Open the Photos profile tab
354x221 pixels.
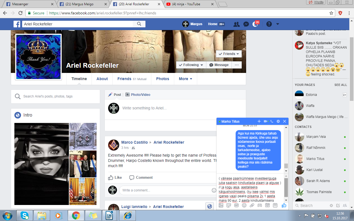click(x=163, y=79)
